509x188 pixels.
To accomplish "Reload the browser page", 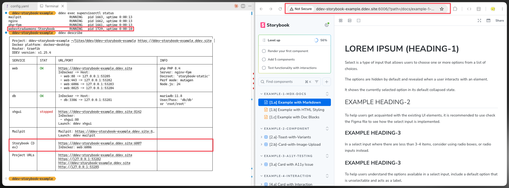I will coord(280,9).
